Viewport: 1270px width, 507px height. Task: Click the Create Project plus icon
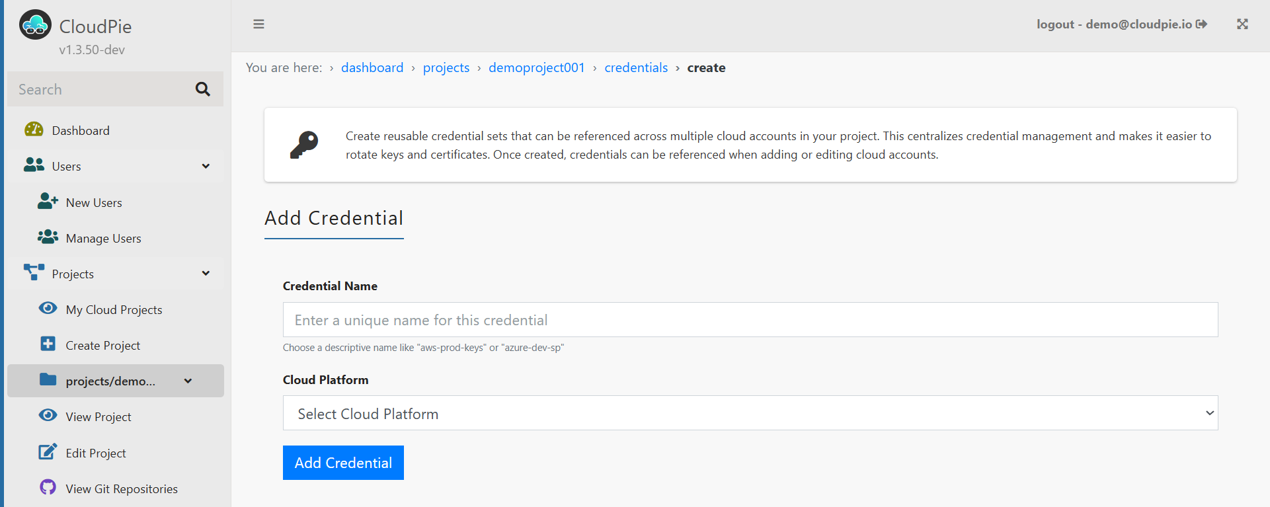[x=48, y=344]
